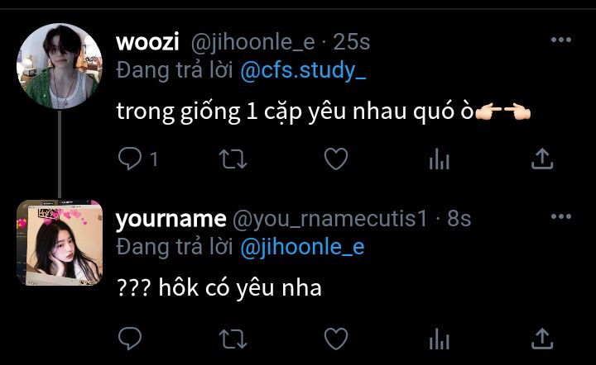Like woozi's tweet

[x=336, y=159]
